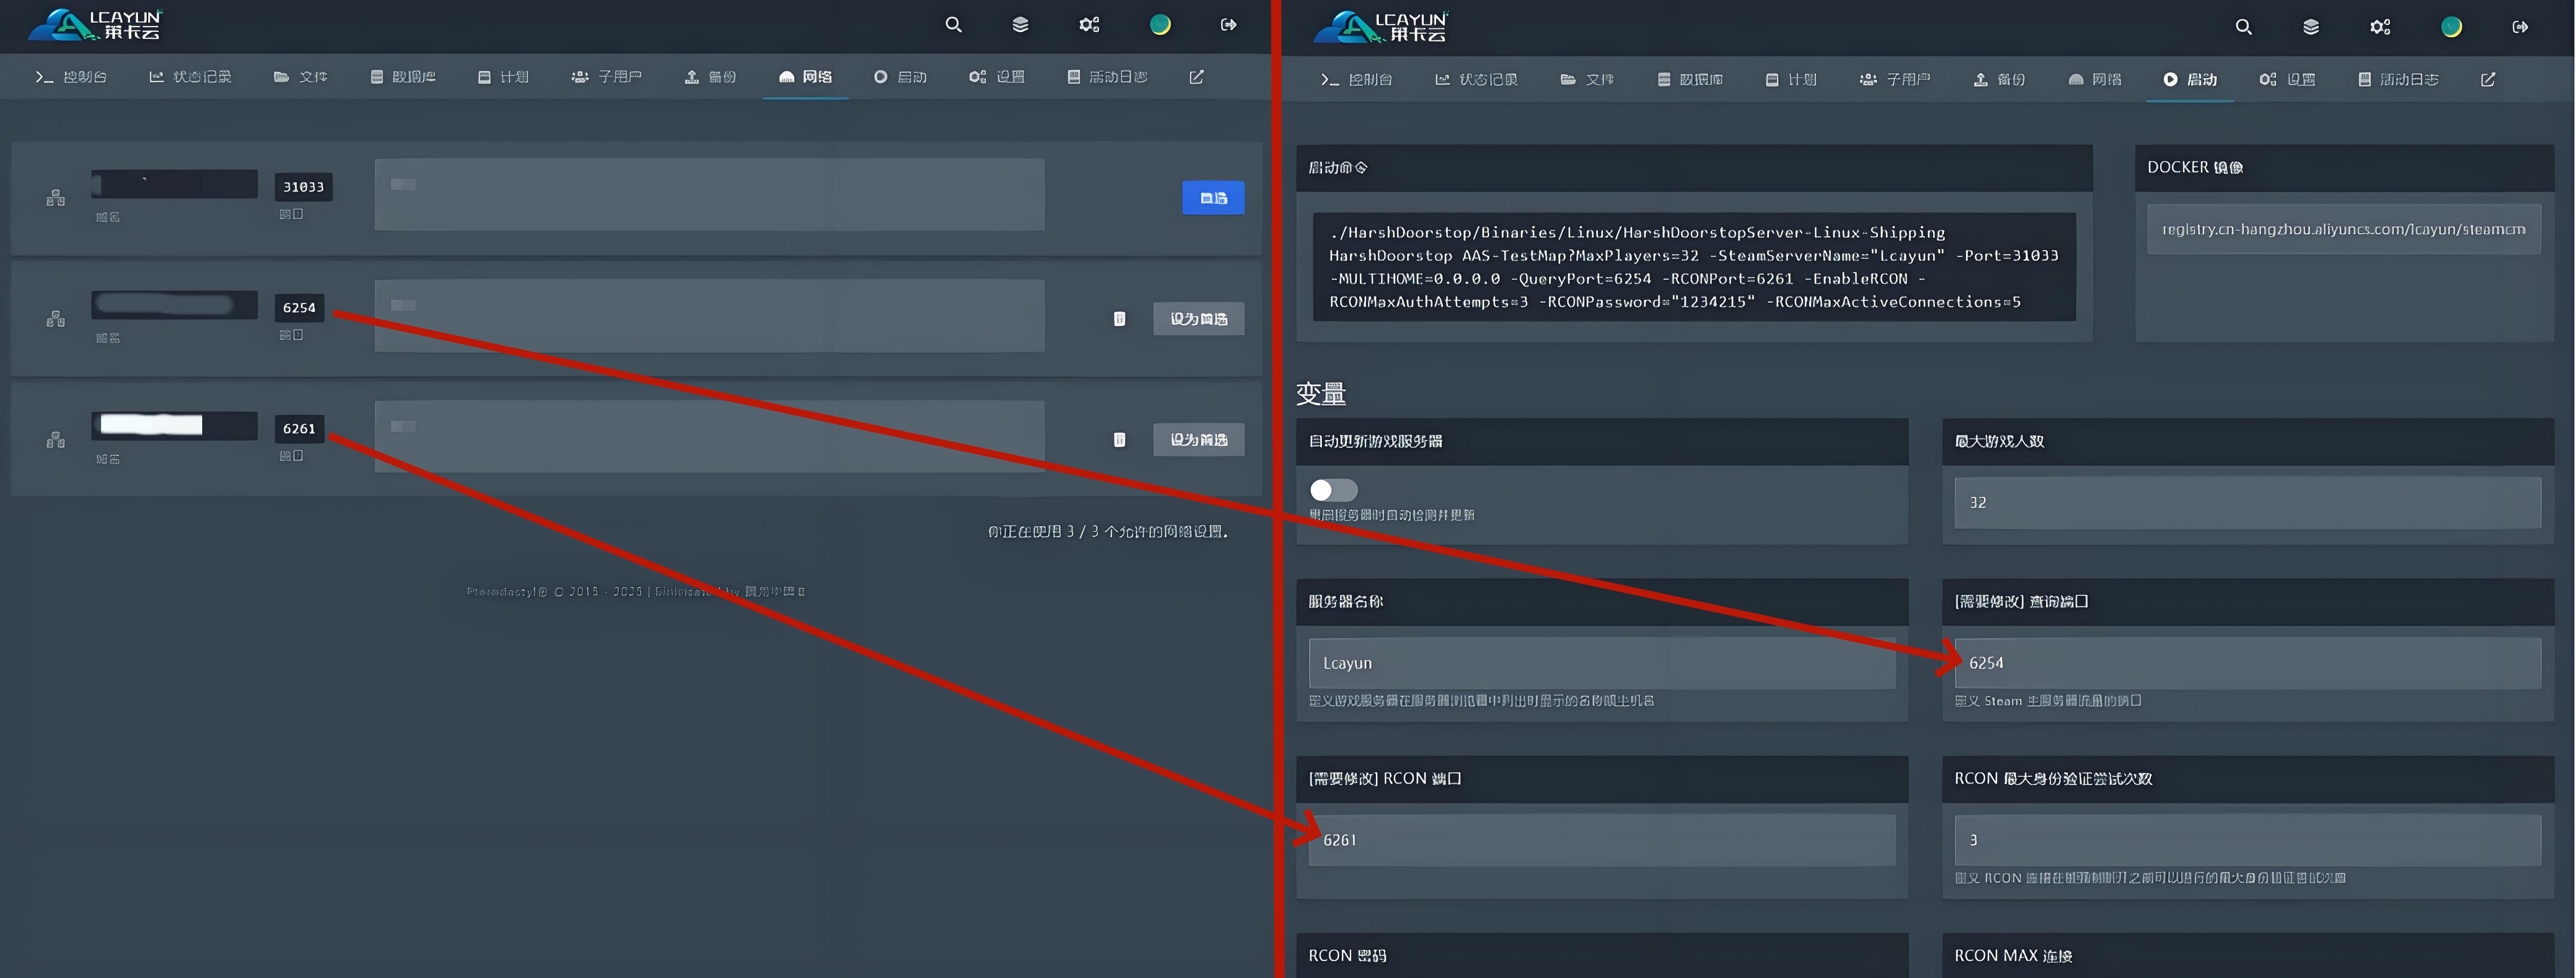Open 备份 backups tab on Startup page
Viewport: 2576px width, 978px height.
point(1999,79)
